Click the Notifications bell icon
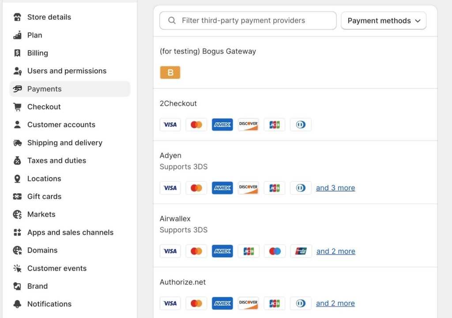452x318 pixels. click(17, 304)
